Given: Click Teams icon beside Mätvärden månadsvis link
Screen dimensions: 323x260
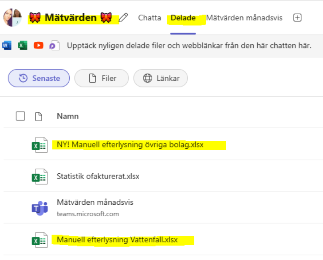Looking at the screenshot, I should click(39, 208).
